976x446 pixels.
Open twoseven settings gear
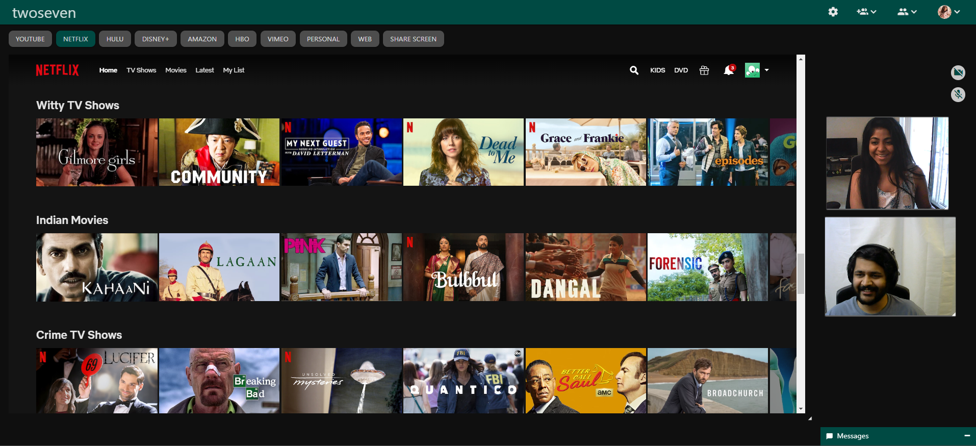coord(833,12)
